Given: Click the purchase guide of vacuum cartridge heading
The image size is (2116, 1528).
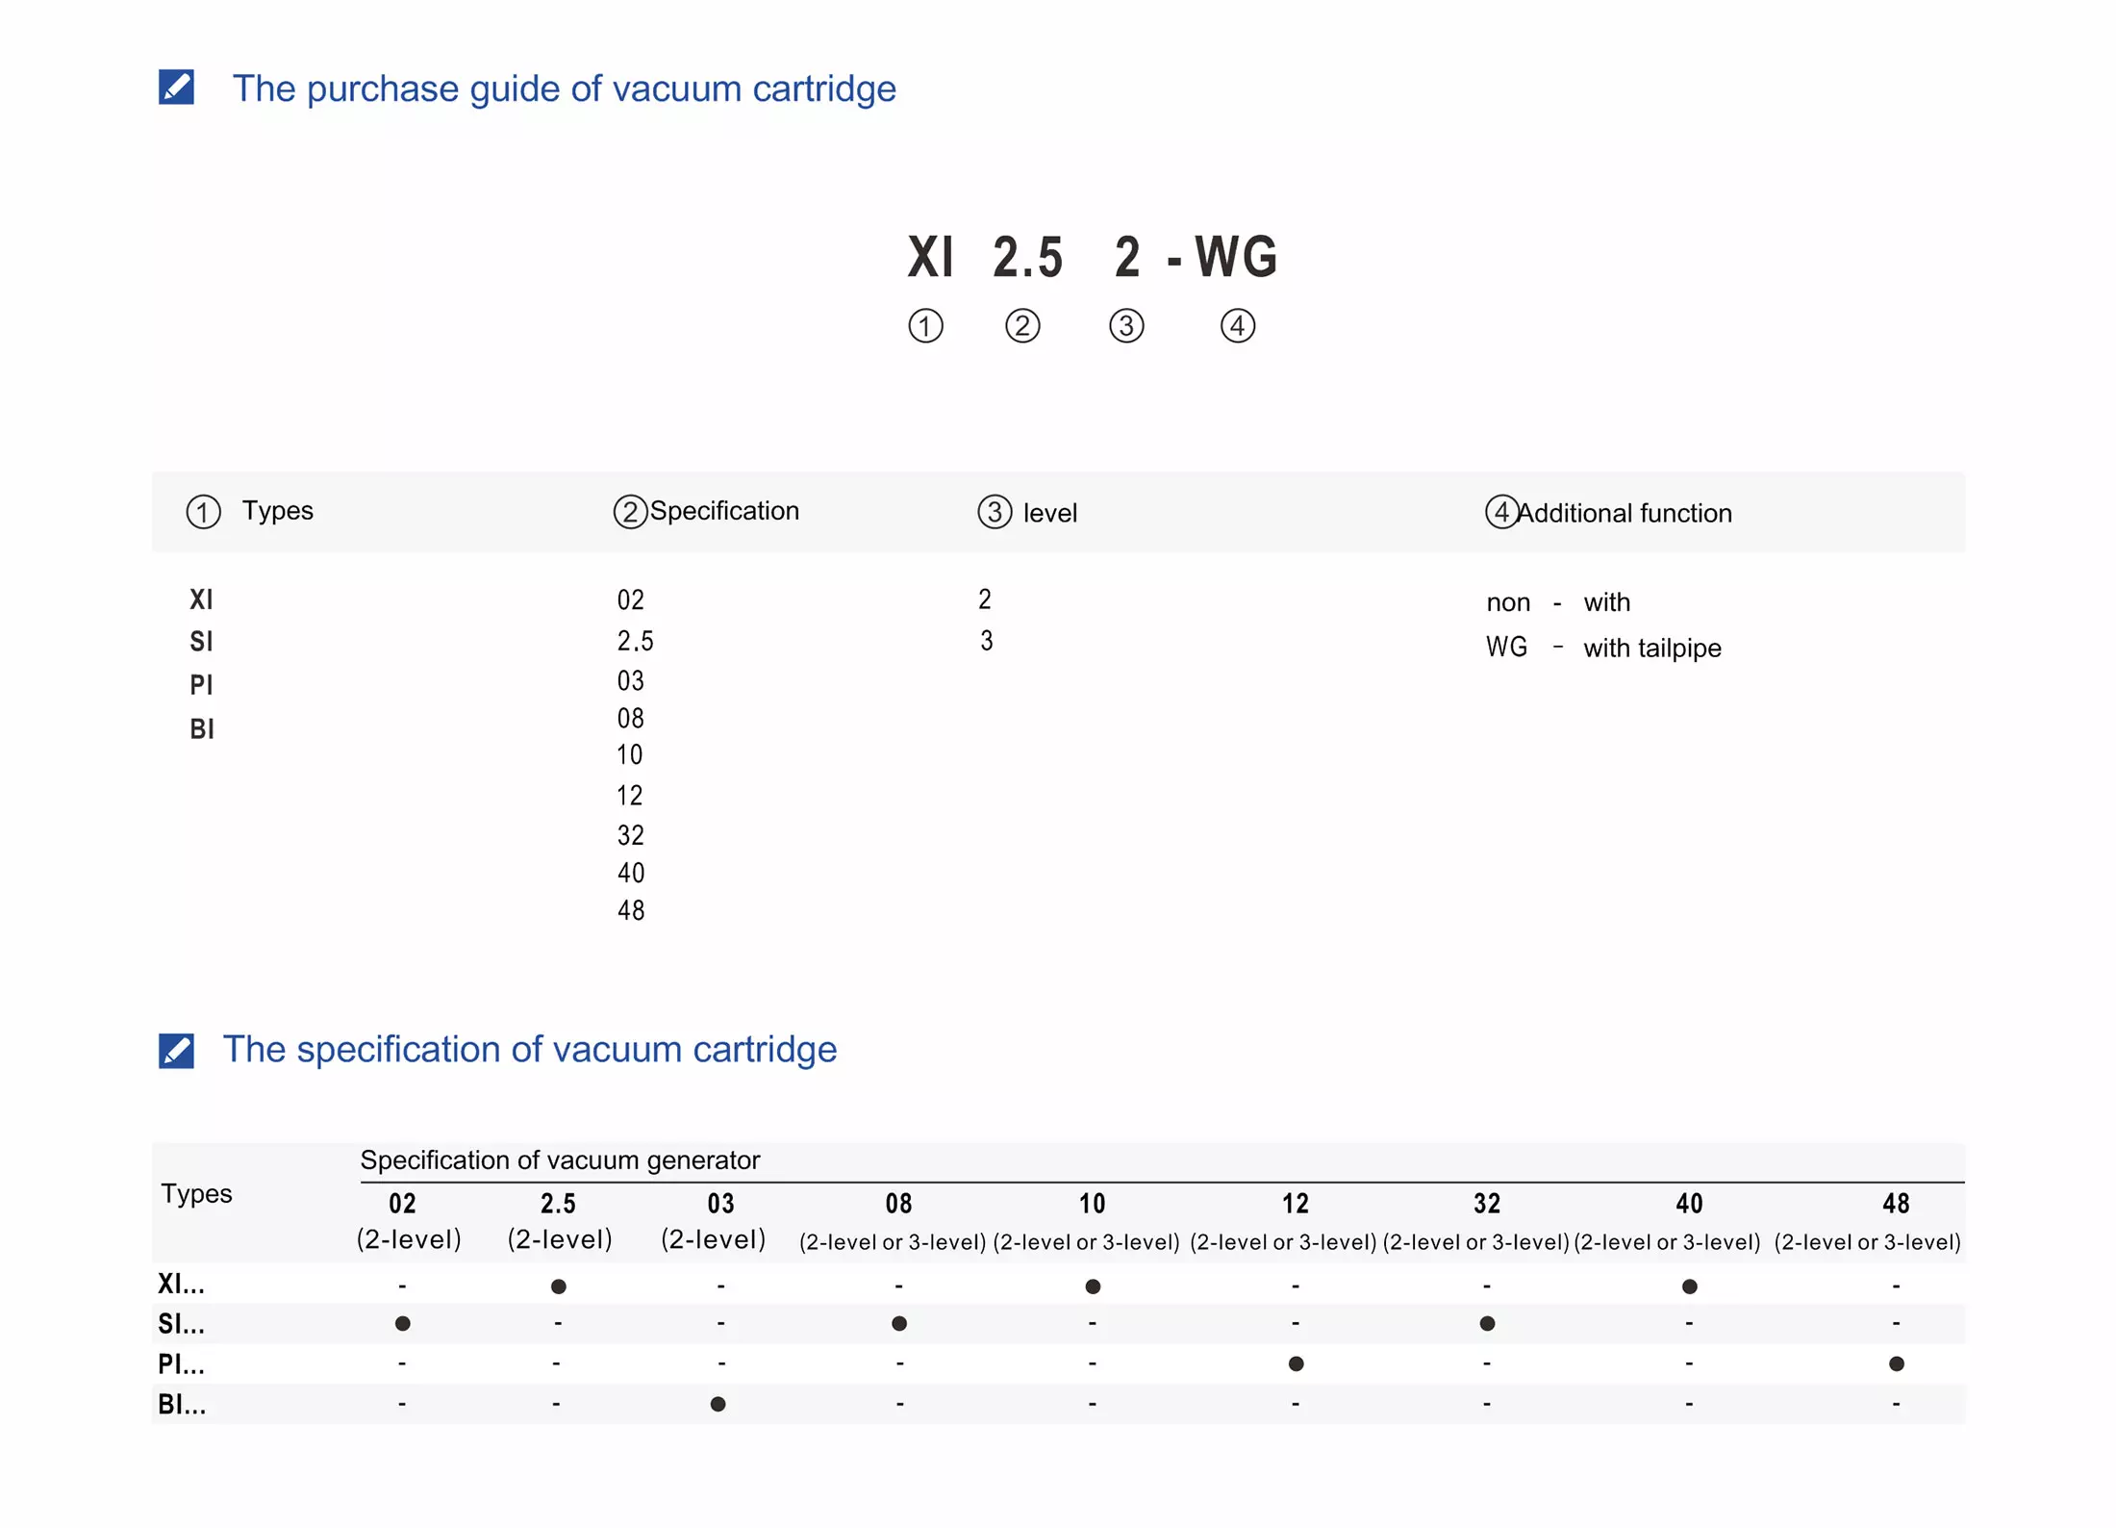Looking at the screenshot, I should click(564, 89).
